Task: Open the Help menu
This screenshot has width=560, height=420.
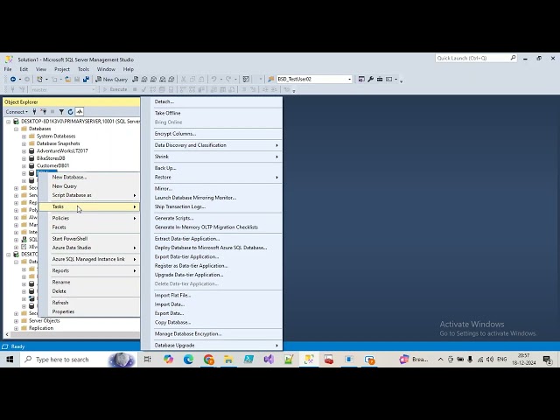Action: (129, 69)
